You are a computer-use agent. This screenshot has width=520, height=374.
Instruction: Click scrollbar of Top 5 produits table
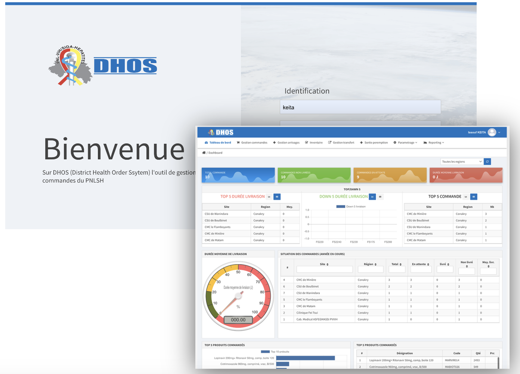pos(498,362)
